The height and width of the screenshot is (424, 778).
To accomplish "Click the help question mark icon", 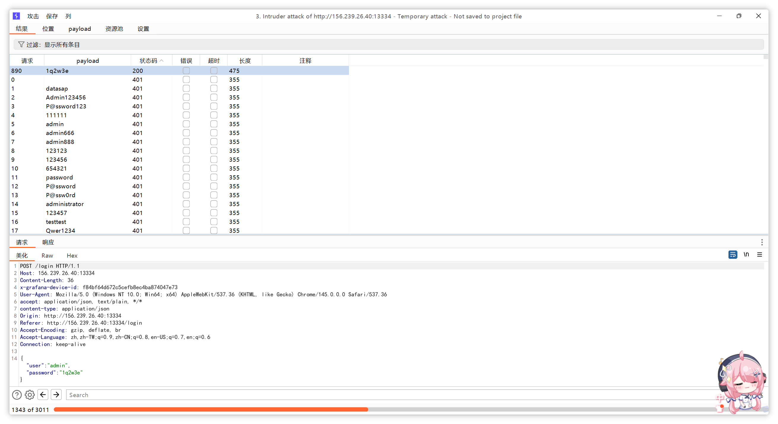I will click(17, 395).
